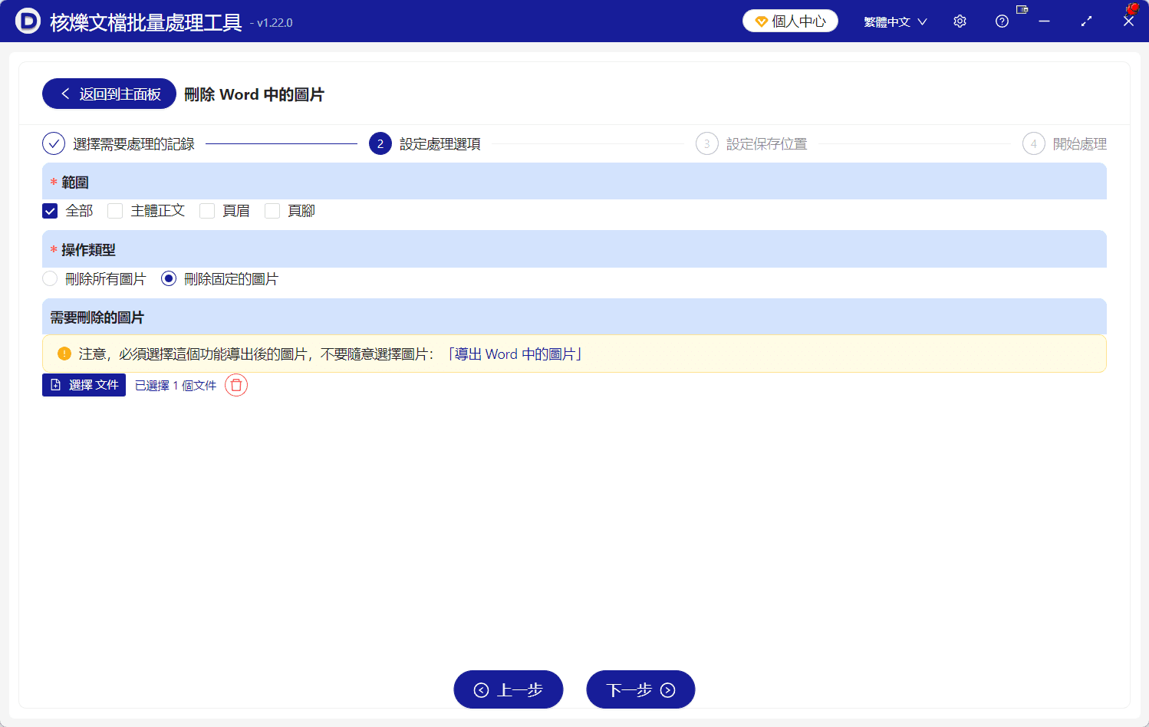Click 返回到主面板 to go back
This screenshot has height=727, width=1149.
(x=108, y=93)
